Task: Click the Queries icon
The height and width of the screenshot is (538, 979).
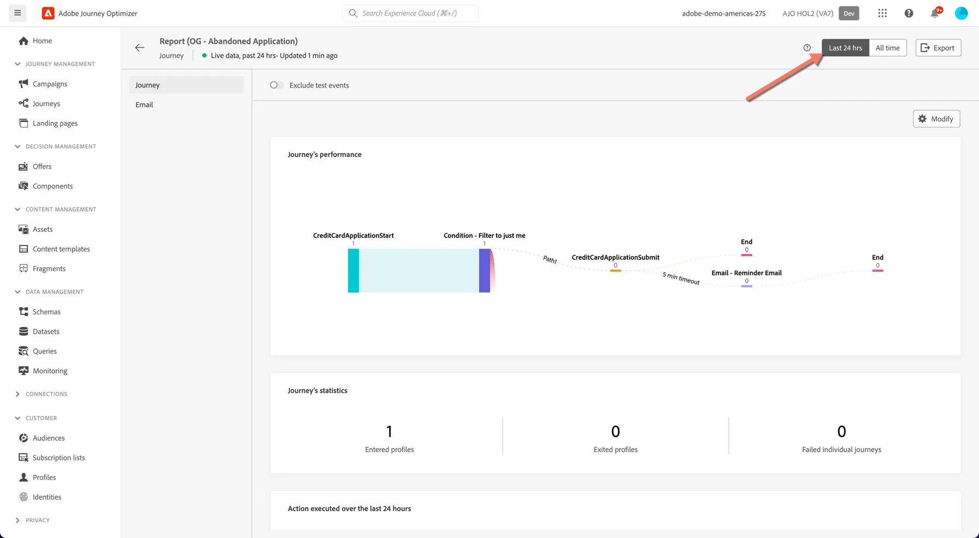Action: [23, 351]
